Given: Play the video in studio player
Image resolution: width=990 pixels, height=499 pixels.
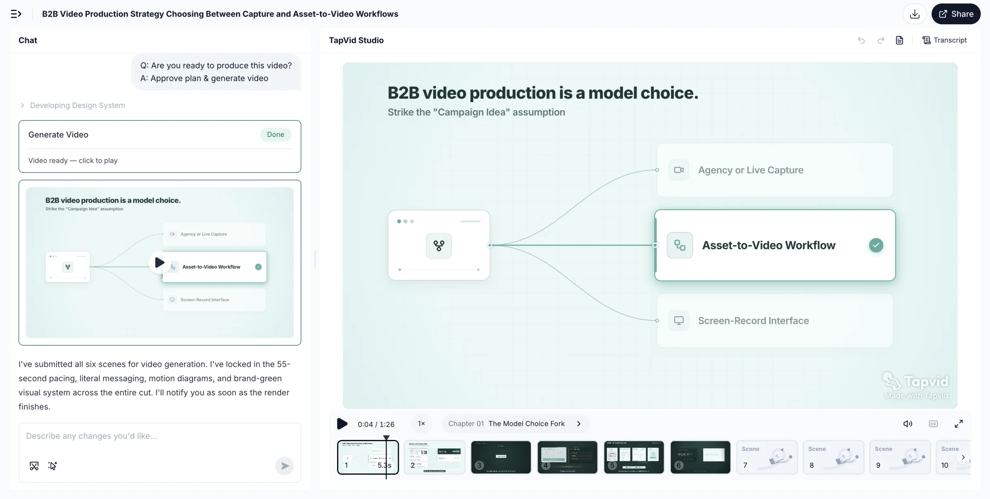Looking at the screenshot, I should tap(342, 424).
